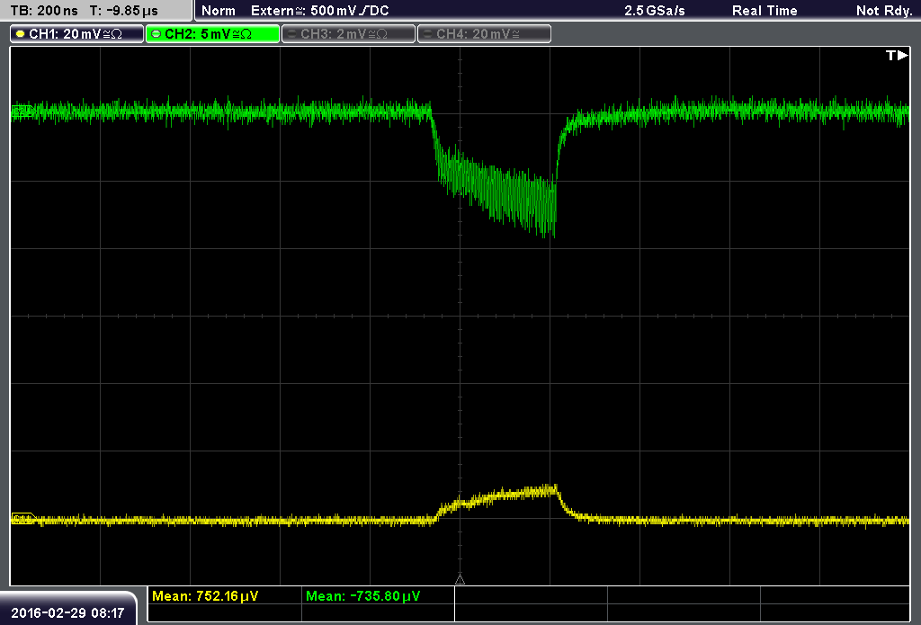Select the CH2 5 mV channel tab
921x625 pixels.
click(x=212, y=34)
